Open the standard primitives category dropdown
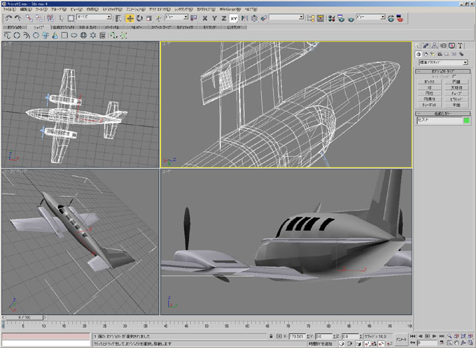This screenshot has height=348, width=476. [443, 62]
